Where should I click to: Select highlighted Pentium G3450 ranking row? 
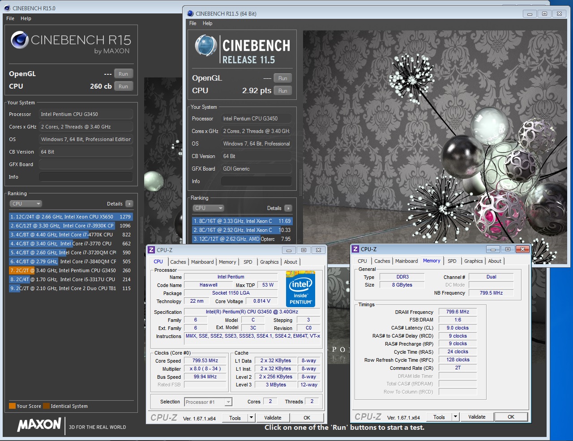(71, 270)
